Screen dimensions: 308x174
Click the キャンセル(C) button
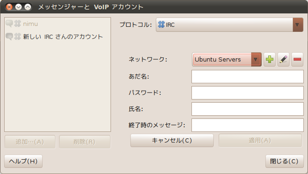pyautogui.click(x=172, y=141)
